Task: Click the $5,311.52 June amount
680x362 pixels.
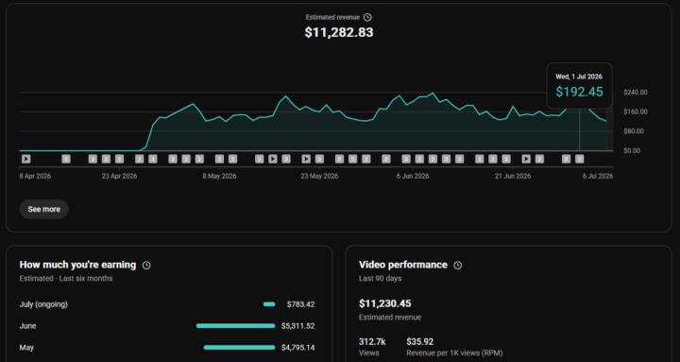Action: point(297,326)
